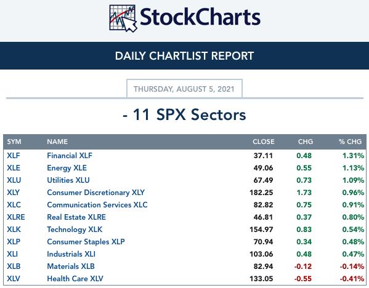Open the Energy XLE chart link
Image resolution: width=369 pixels, height=288 pixels.
67,168
